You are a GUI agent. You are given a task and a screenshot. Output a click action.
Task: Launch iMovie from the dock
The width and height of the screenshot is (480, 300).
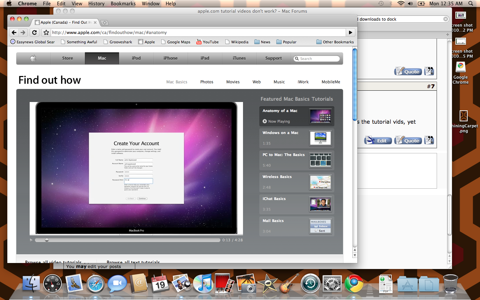pyautogui.click(x=267, y=284)
